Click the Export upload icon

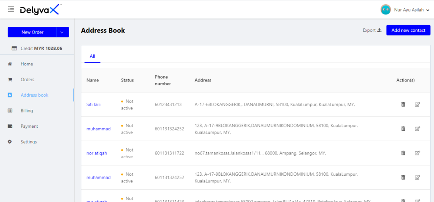click(379, 30)
